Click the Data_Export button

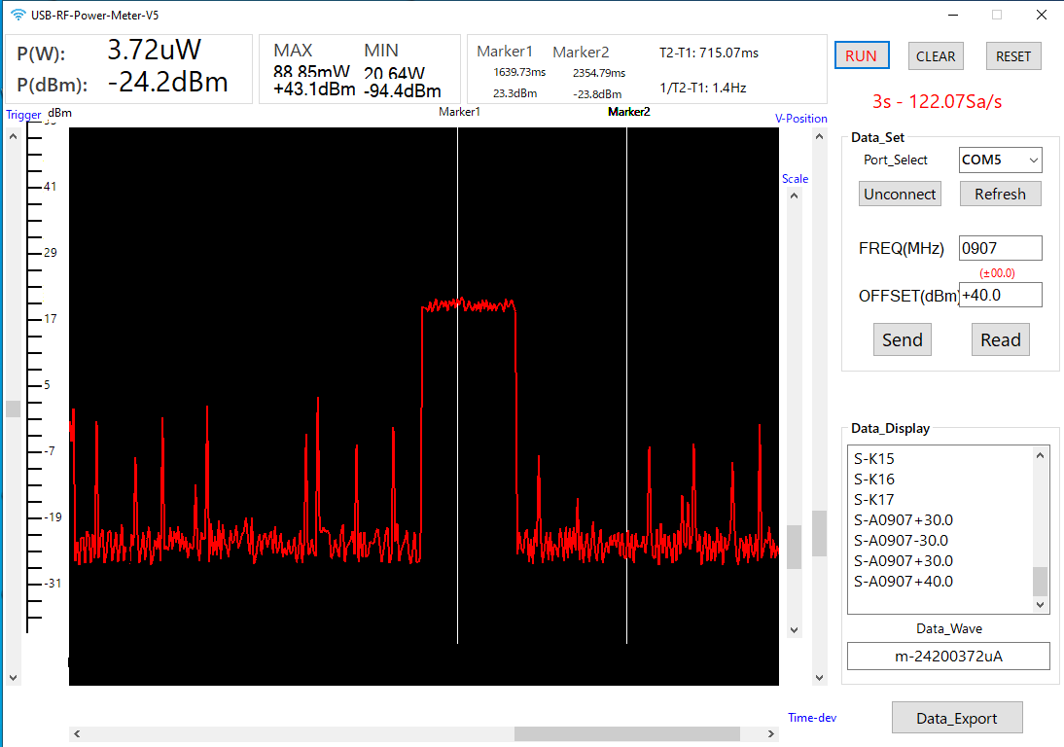[x=957, y=718]
